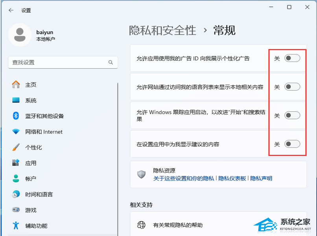Click the 系统 monitor icon

[16, 100]
